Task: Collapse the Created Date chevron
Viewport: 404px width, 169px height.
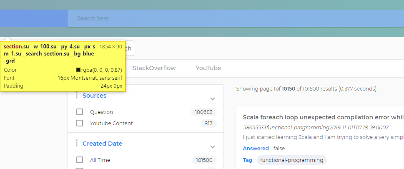Action: 213,147
